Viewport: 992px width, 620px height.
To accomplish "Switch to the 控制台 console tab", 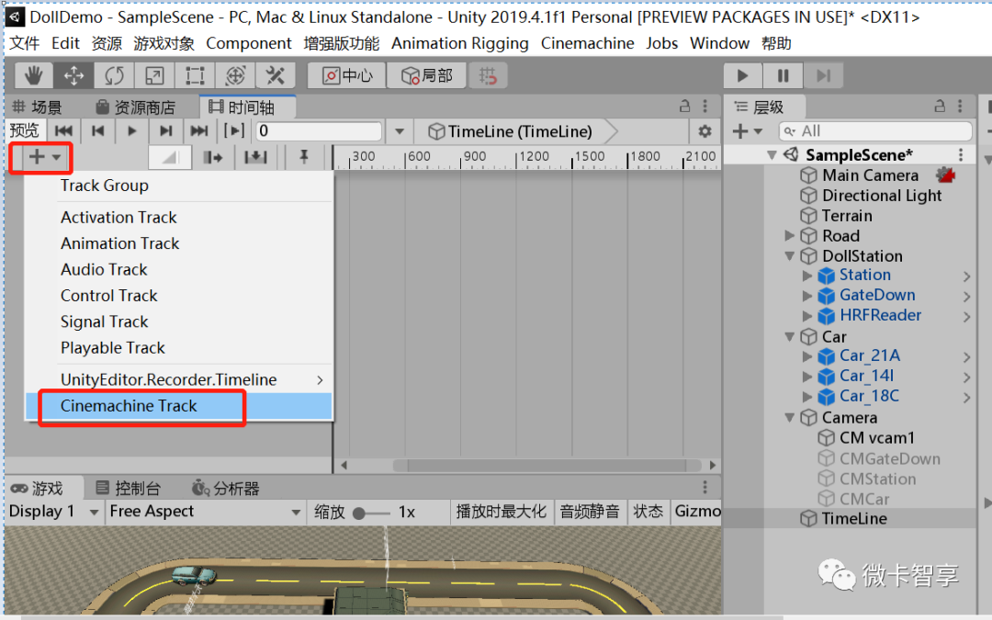I will coord(129,489).
